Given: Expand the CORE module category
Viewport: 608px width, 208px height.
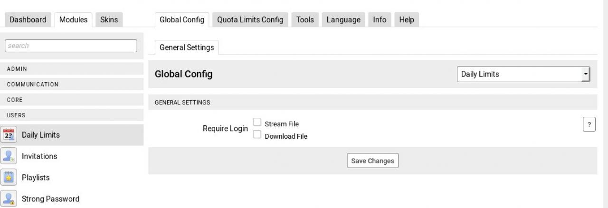Looking at the screenshot, I should tap(15, 100).
